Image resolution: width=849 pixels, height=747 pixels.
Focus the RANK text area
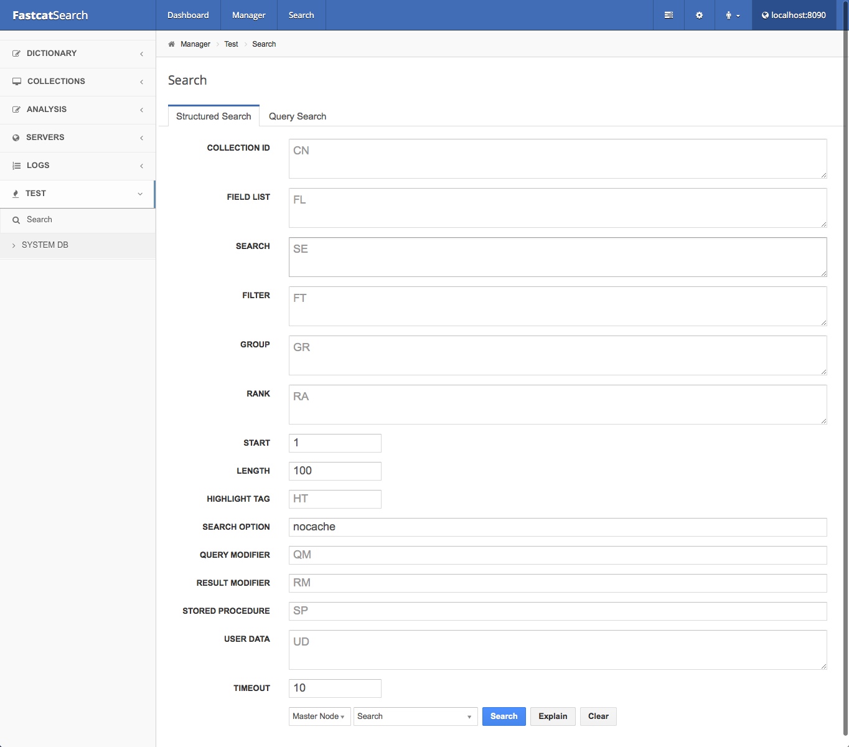[558, 405]
